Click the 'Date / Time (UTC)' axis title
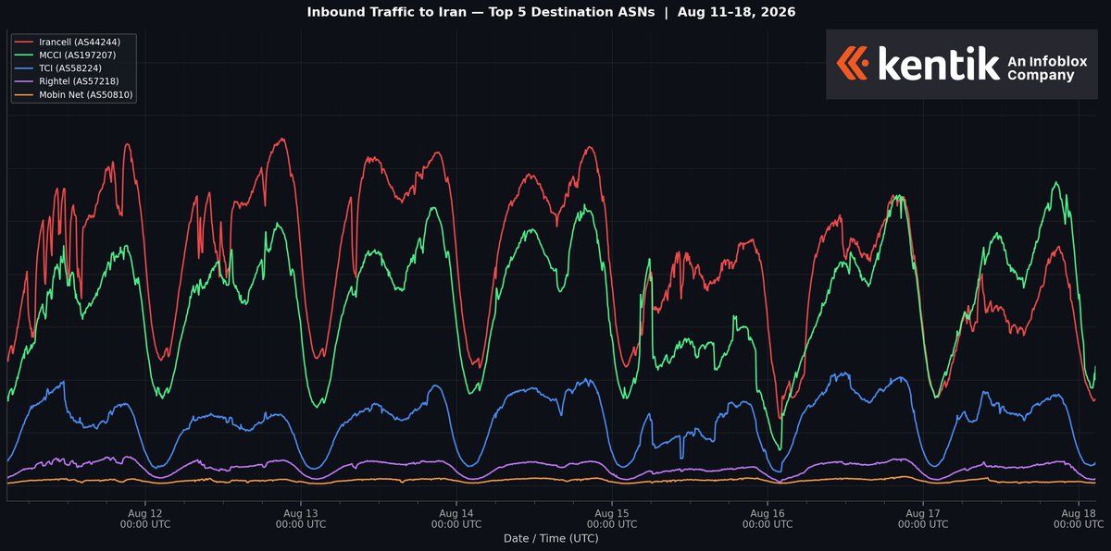 (x=551, y=538)
